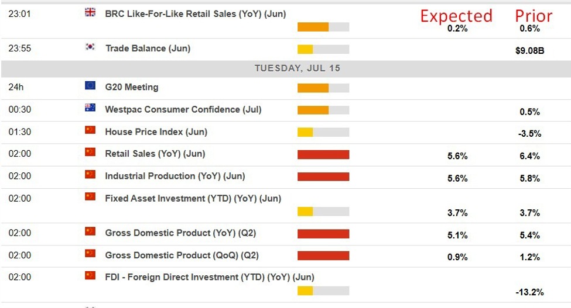Click the EU flag beside G20 Meeting
Screen dimensions: 571x308
[x=90, y=86]
